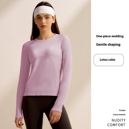Click the Every moment caption
The image size is (129, 129).
[x=119, y=114]
